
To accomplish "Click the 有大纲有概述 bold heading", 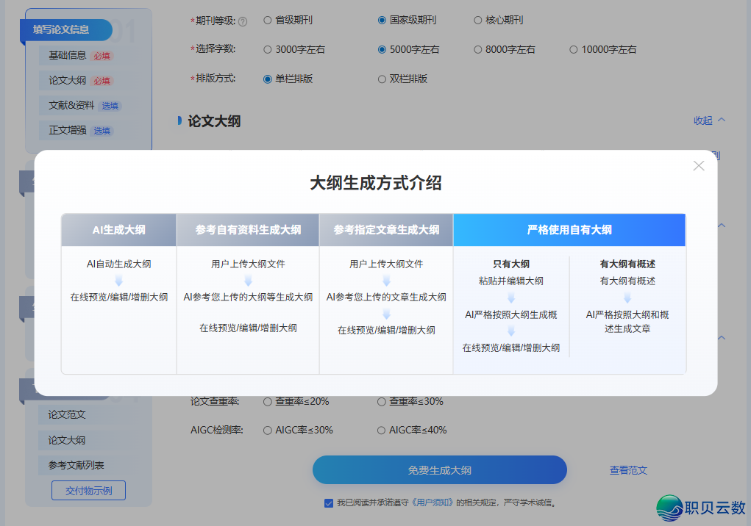I will pos(627,264).
